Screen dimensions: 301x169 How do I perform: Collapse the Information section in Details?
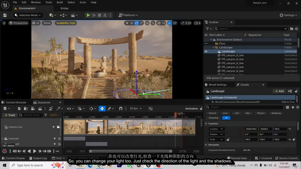click(206, 145)
